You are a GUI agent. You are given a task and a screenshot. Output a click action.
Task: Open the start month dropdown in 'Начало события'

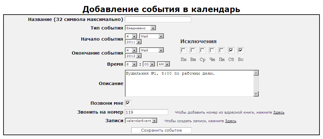pyautogui.click(x=151, y=36)
